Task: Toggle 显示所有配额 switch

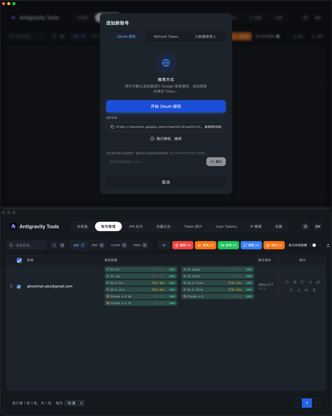Action: tap(313, 245)
